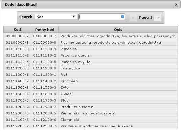Image resolution: width=181 pixels, height=131 pixels.
Task: Pick the Jęczmień row
Action: [91, 81]
